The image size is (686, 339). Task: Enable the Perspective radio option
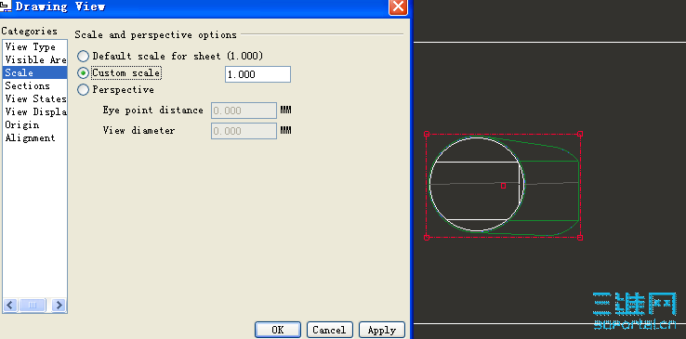(83, 90)
